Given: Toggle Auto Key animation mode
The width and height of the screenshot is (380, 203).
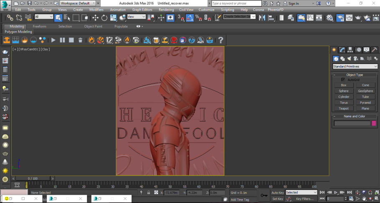Looking at the screenshot, I should (278, 193).
